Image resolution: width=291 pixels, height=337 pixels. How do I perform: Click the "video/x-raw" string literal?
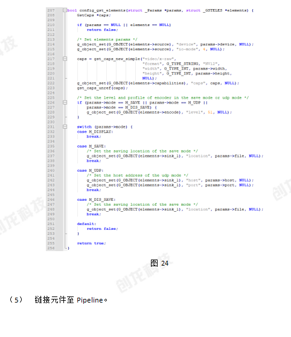point(159,59)
